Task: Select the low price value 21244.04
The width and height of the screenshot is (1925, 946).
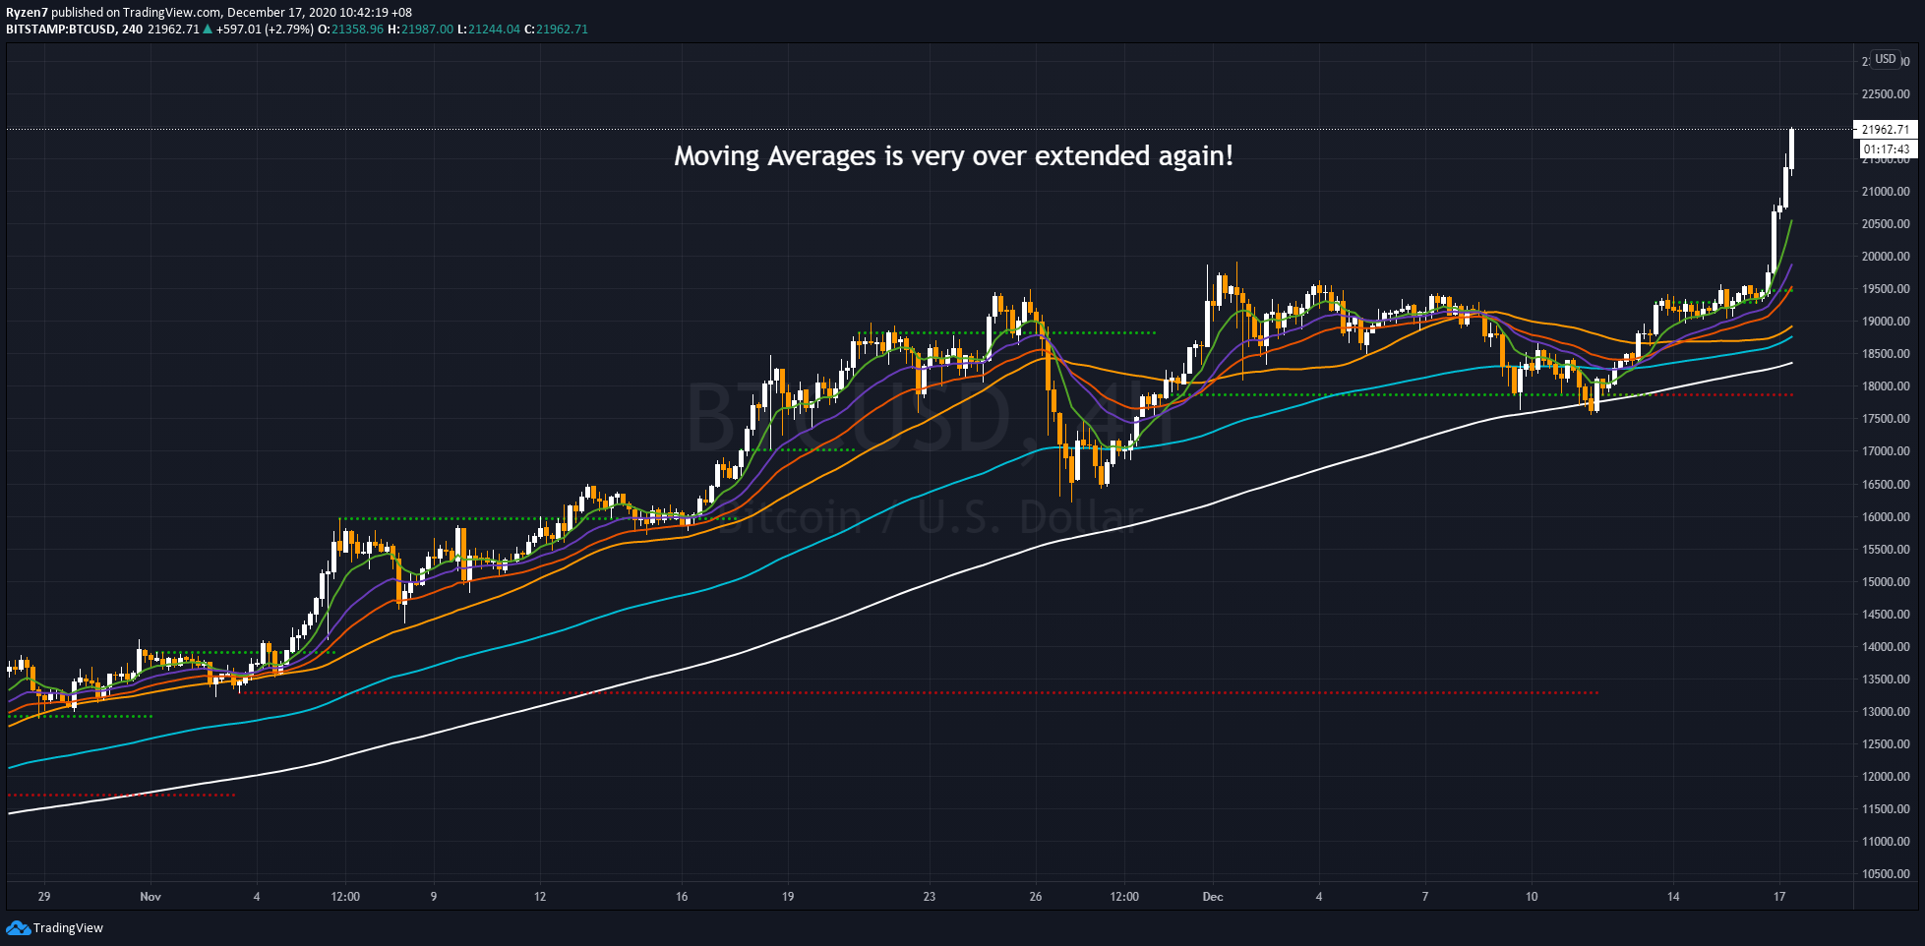Action: pyautogui.click(x=494, y=30)
